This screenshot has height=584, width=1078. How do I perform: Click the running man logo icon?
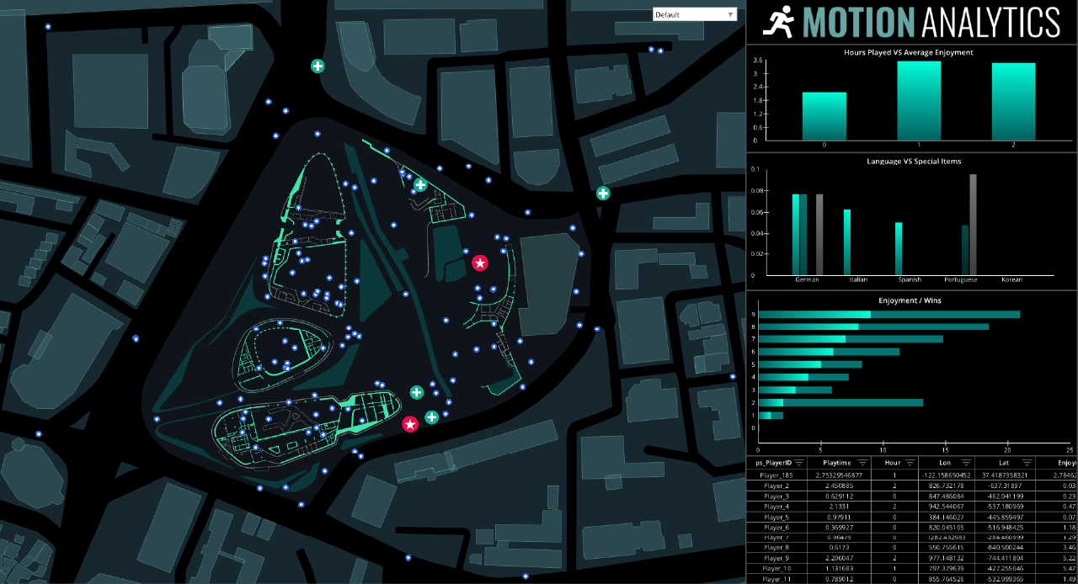(778, 21)
